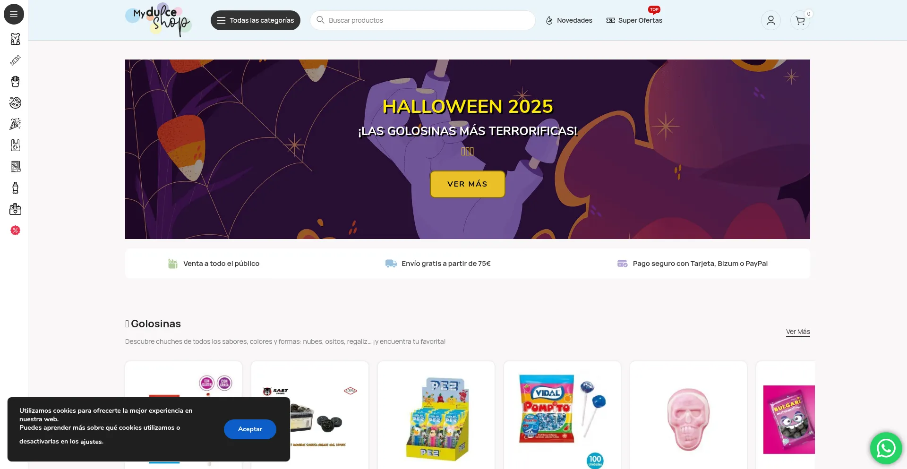Open the party popper category icon
The image size is (907, 469).
pyautogui.click(x=15, y=124)
